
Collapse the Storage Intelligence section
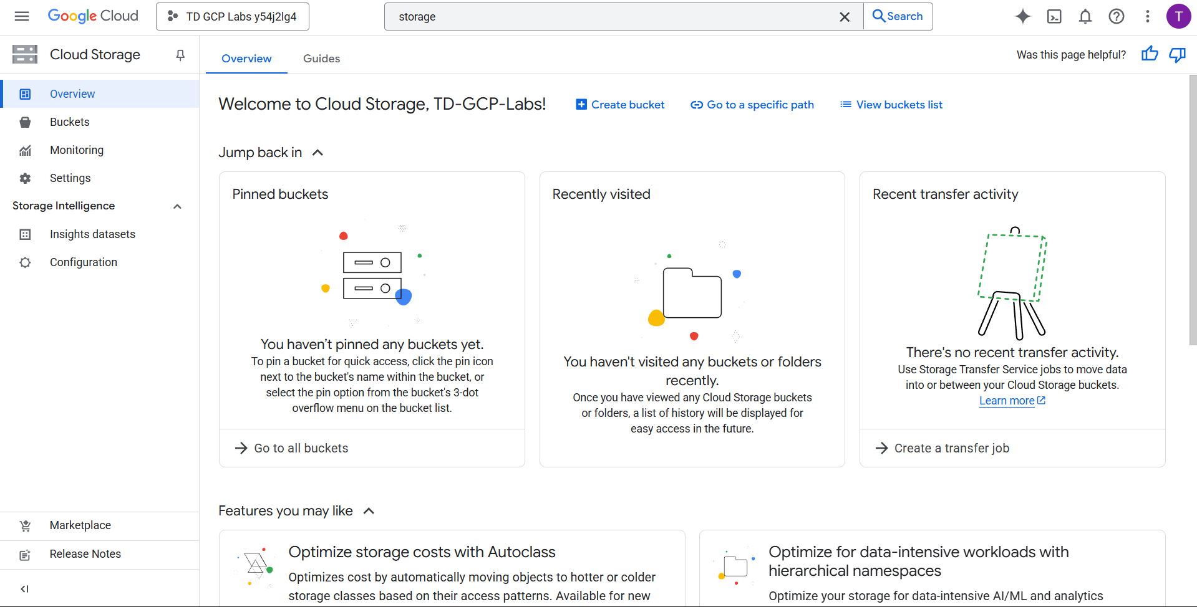(177, 206)
